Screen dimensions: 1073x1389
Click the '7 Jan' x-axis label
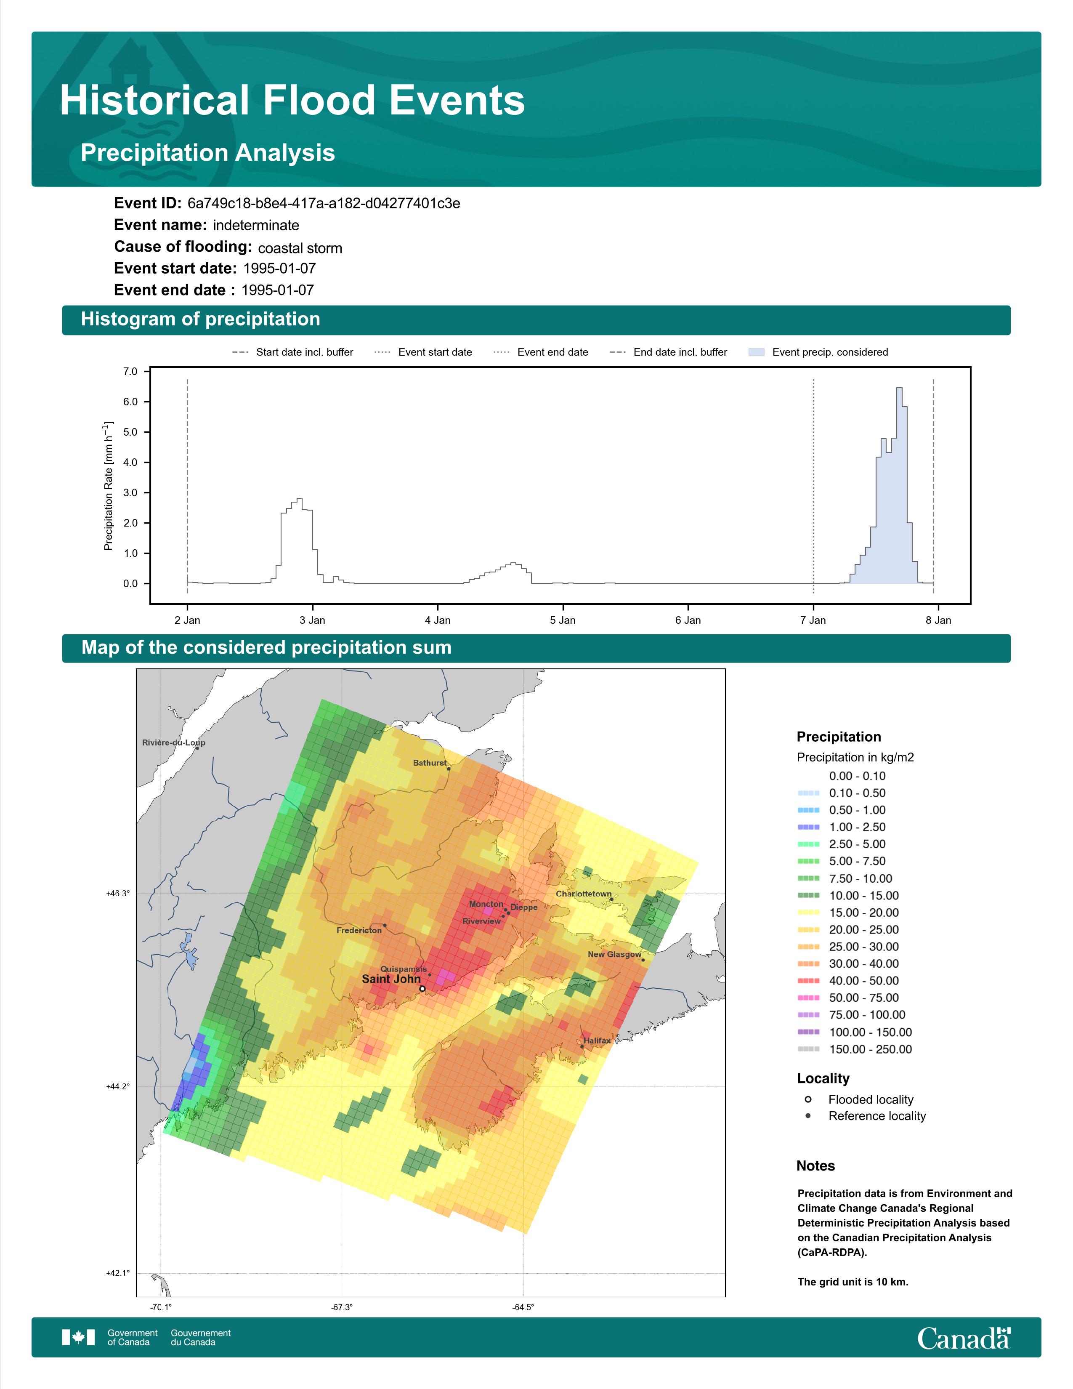point(813,620)
